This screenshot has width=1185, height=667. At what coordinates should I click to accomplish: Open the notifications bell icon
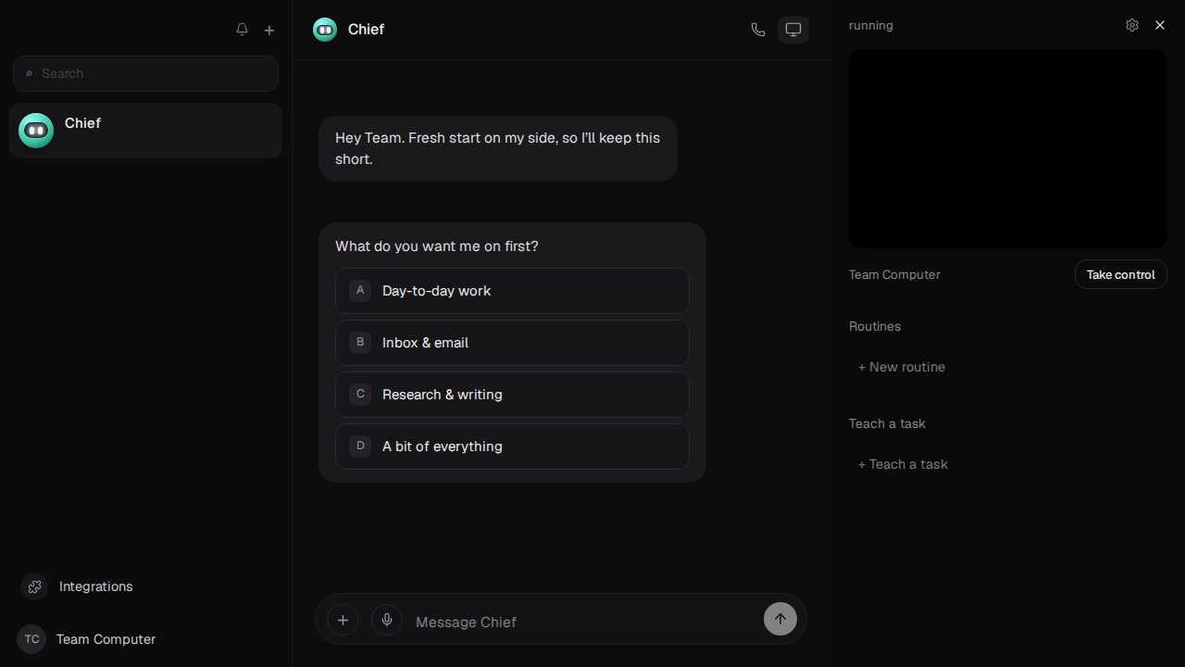click(x=242, y=30)
